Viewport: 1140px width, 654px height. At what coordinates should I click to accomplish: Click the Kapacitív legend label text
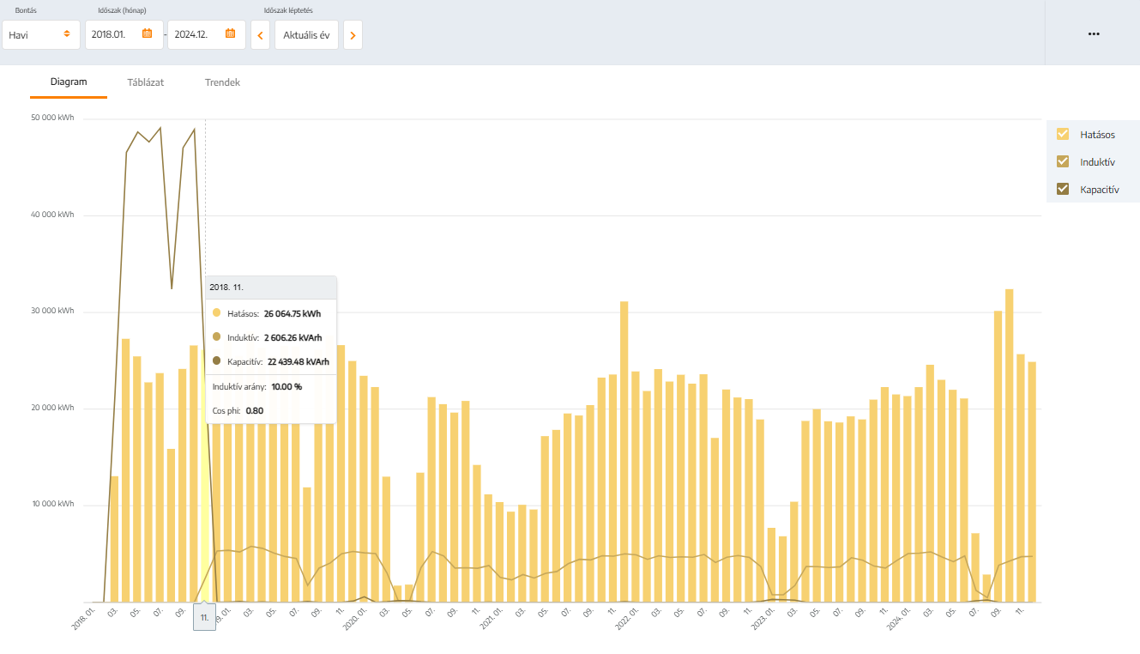[x=1099, y=190]
